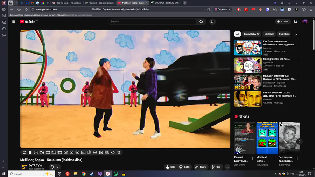The image size is (315, 177).
Task: Show more filter chips with right arrow
Action: tap(296, 34)
